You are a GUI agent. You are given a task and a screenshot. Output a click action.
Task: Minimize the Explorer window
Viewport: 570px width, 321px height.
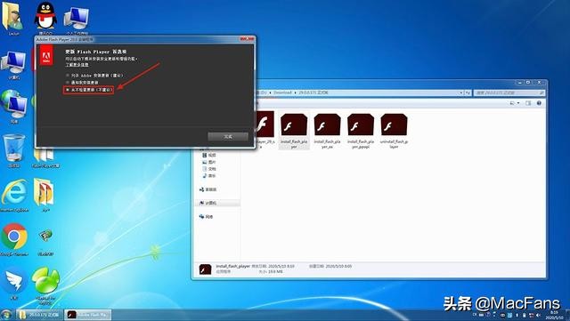520,83
